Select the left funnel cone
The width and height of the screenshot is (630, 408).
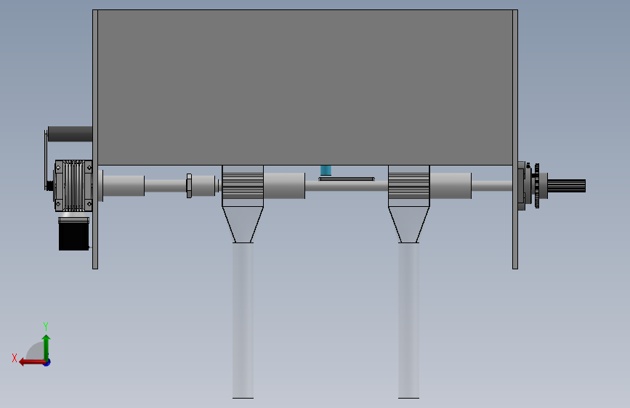tap(243, 224)
